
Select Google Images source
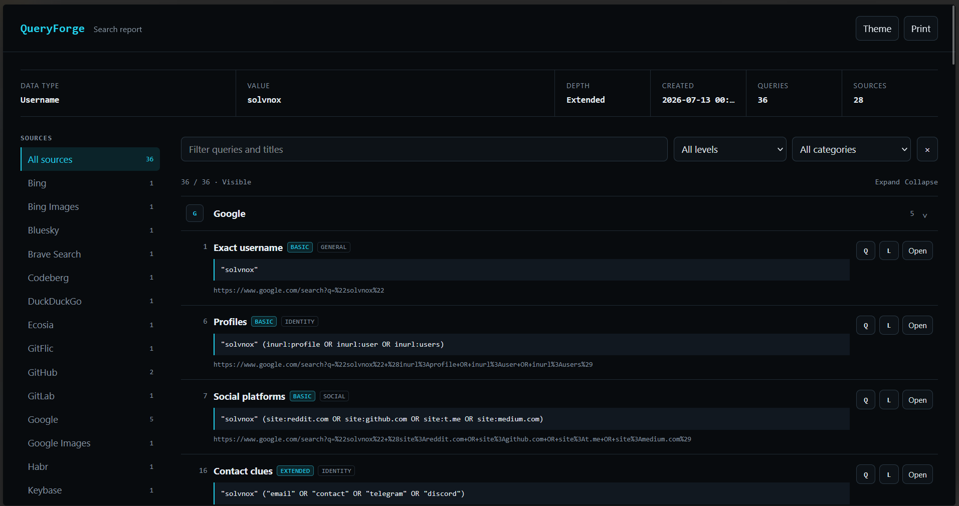[90, 443]
